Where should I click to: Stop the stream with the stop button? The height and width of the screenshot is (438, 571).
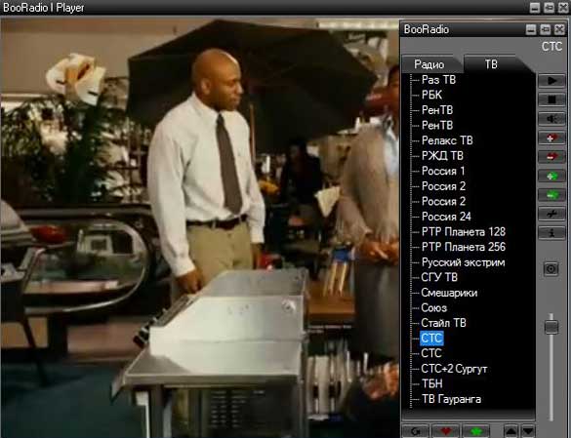551,100
